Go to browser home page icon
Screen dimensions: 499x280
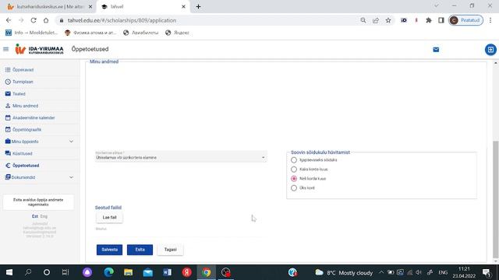[x=46, y=20]
